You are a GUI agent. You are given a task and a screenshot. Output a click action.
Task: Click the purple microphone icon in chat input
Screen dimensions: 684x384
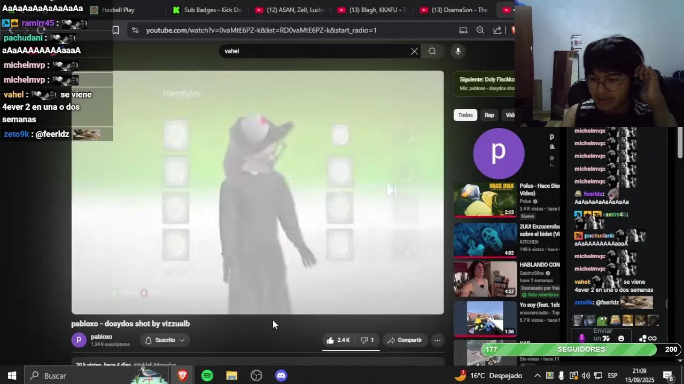pos(582,338)
